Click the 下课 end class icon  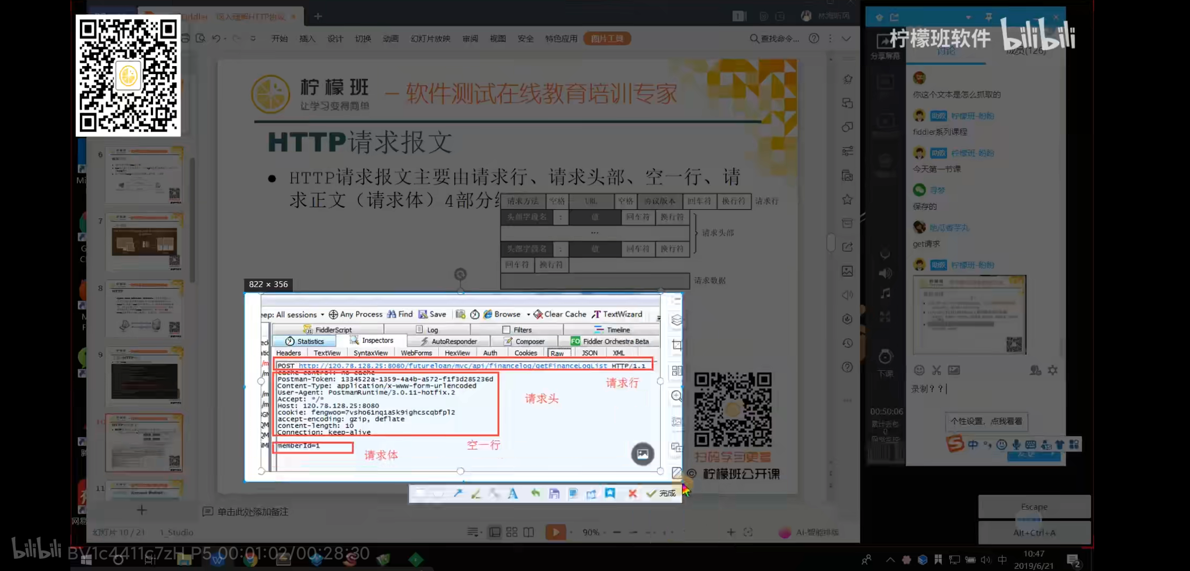click(x=885, y=363)
